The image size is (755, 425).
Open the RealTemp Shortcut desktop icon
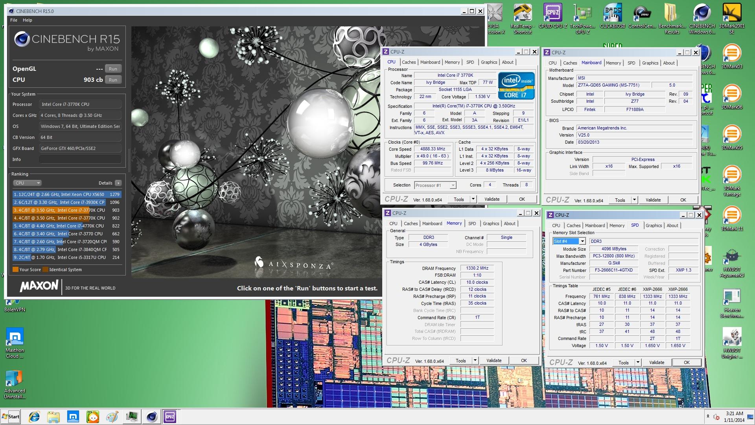523,19
